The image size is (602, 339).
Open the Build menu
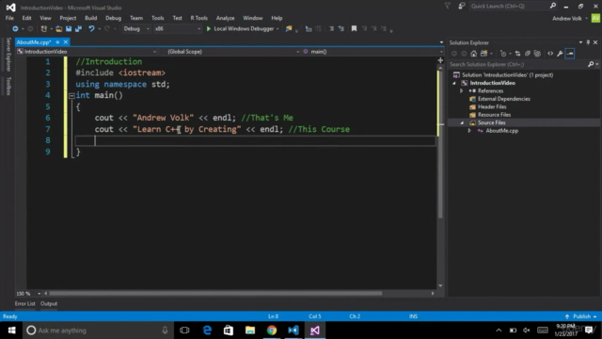point(91,18)
